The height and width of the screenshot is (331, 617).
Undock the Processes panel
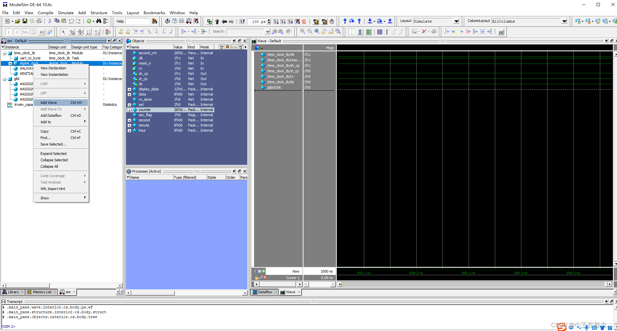pos(239,171)
